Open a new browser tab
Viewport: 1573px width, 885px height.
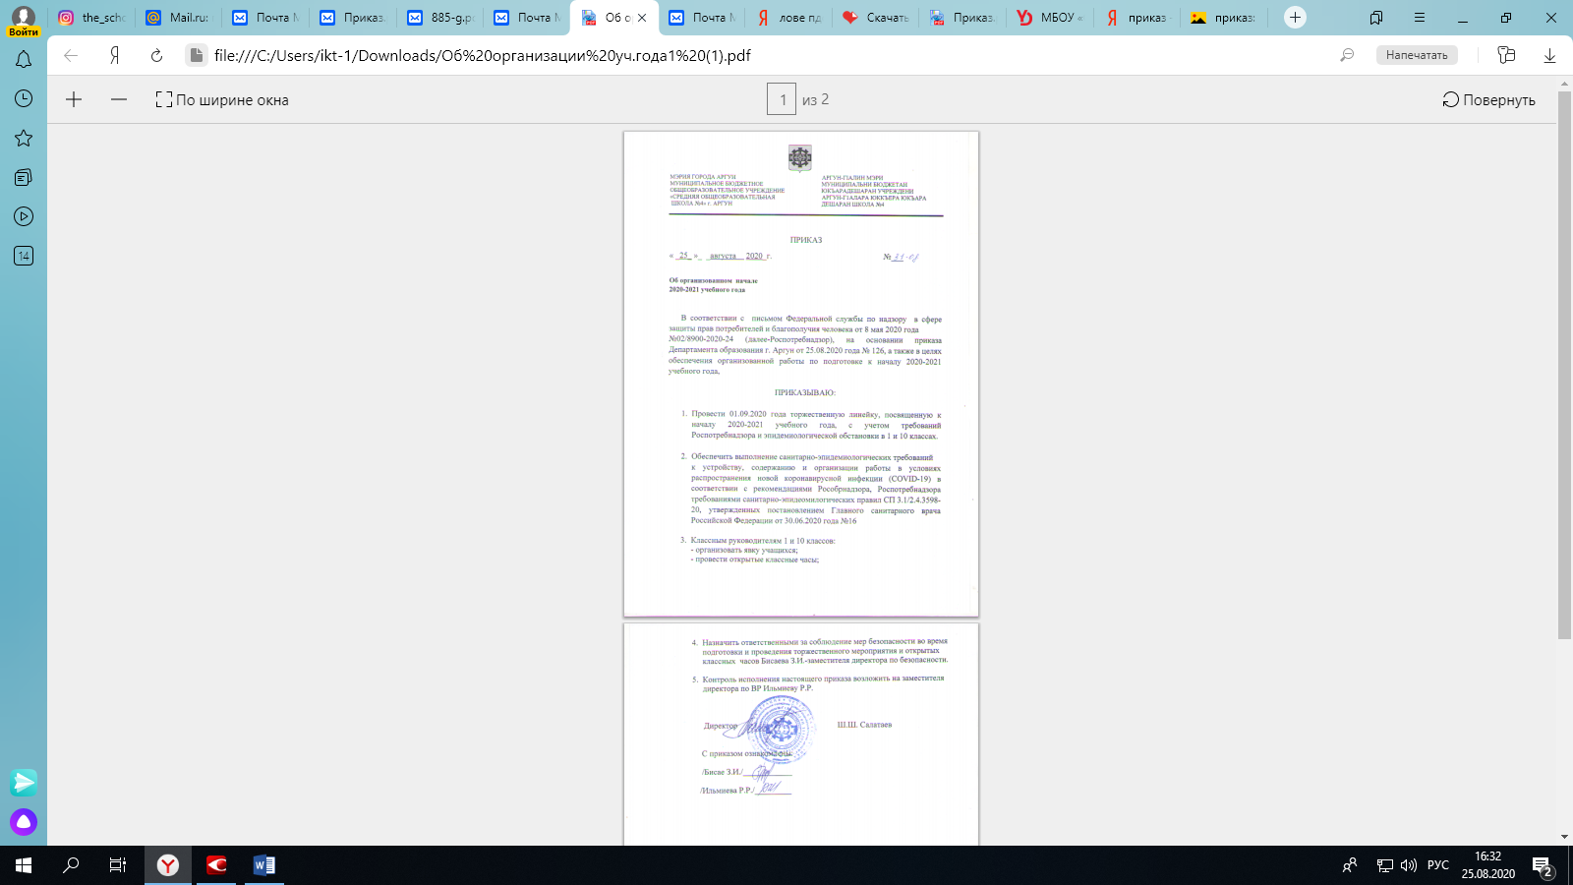click(x=1295, y=18)
